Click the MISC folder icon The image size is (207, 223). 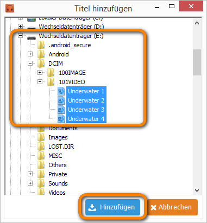coord(41,156)
